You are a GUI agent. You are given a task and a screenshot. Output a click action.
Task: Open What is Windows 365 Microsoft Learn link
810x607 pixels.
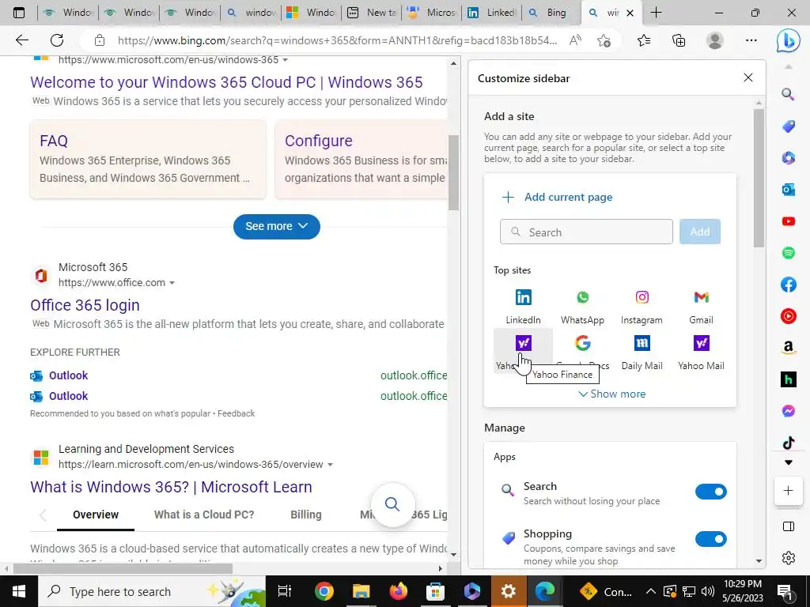[x=171, y=487]
